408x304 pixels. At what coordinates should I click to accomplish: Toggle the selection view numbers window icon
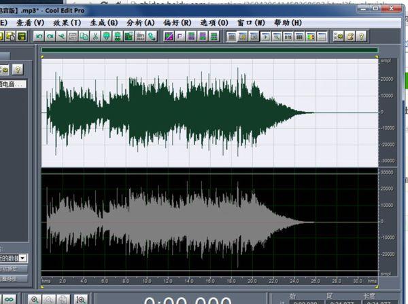299,37
